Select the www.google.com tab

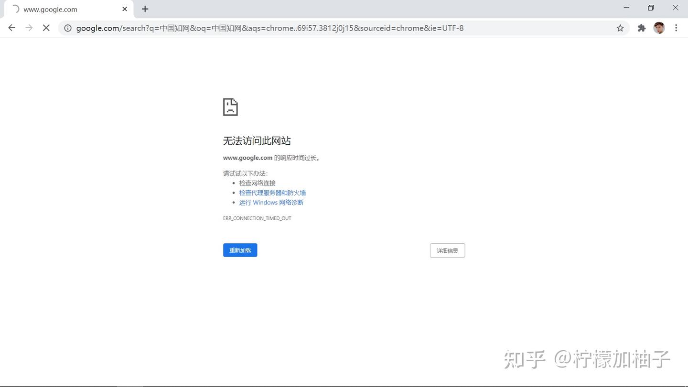pos(68,9)
